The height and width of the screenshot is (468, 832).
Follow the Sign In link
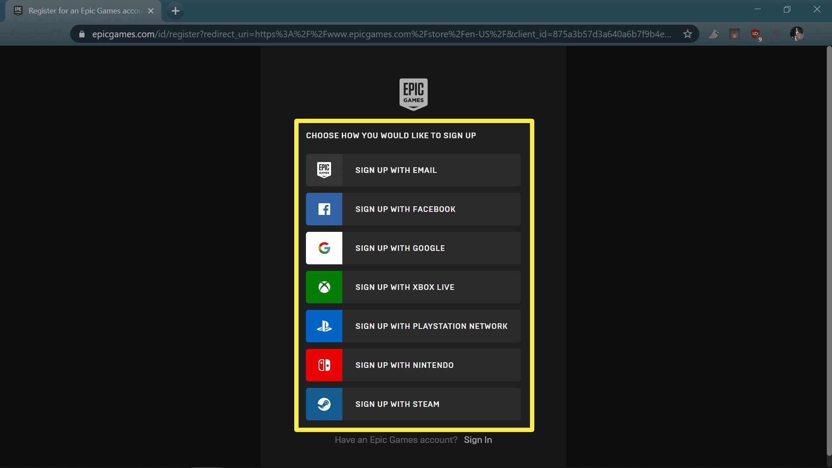tap(478, 440)
